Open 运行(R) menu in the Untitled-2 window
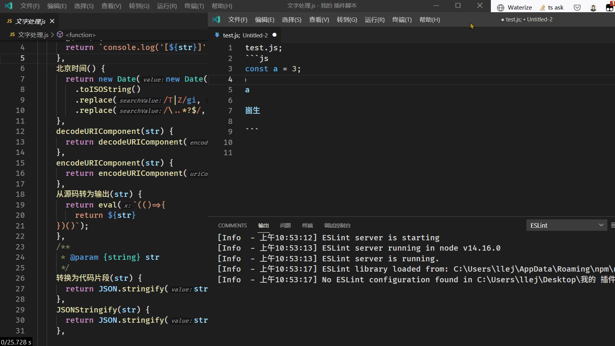 coord(375,20)
